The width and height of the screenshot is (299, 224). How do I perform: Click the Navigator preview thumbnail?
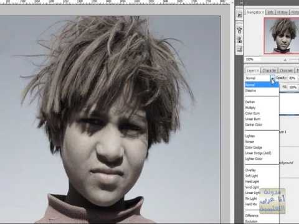click(282, 35)
